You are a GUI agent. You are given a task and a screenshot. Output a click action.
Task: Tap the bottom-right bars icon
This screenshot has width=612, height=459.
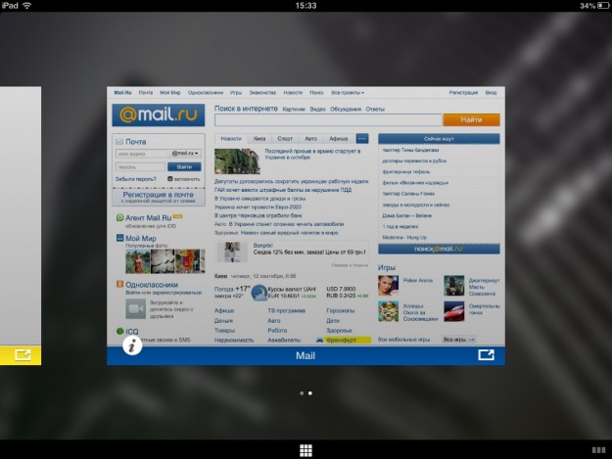pos(597,449)
